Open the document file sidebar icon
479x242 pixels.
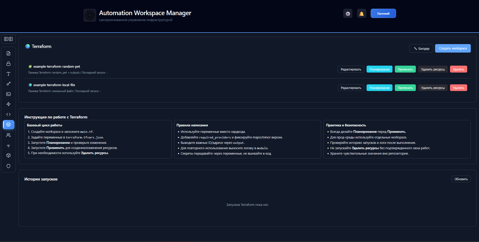pyautogui.click(x=8, y=53)
